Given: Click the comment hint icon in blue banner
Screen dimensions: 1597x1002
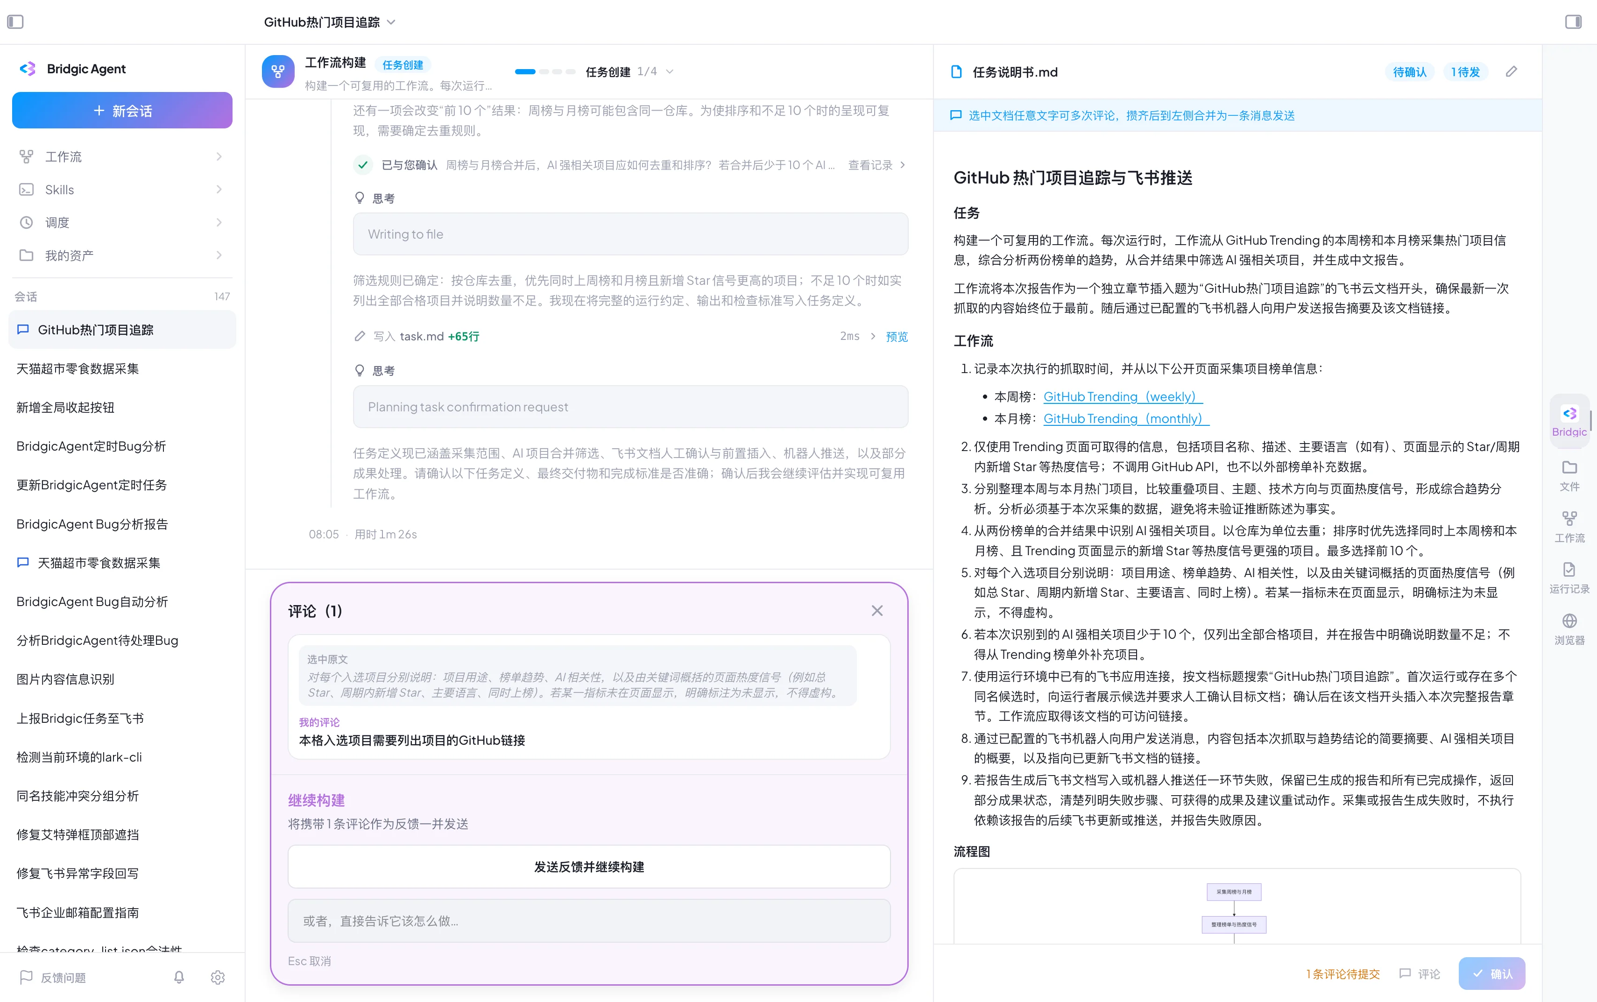Looking at the screenshot, I should click(x=955, y=115).
